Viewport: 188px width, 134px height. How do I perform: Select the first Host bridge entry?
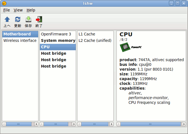click(x=54, y=53)
